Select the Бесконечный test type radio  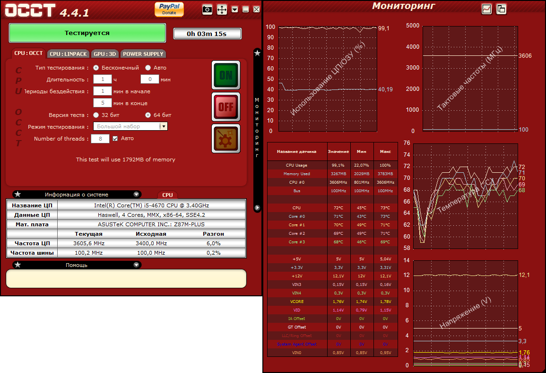(x=96, y=68)
